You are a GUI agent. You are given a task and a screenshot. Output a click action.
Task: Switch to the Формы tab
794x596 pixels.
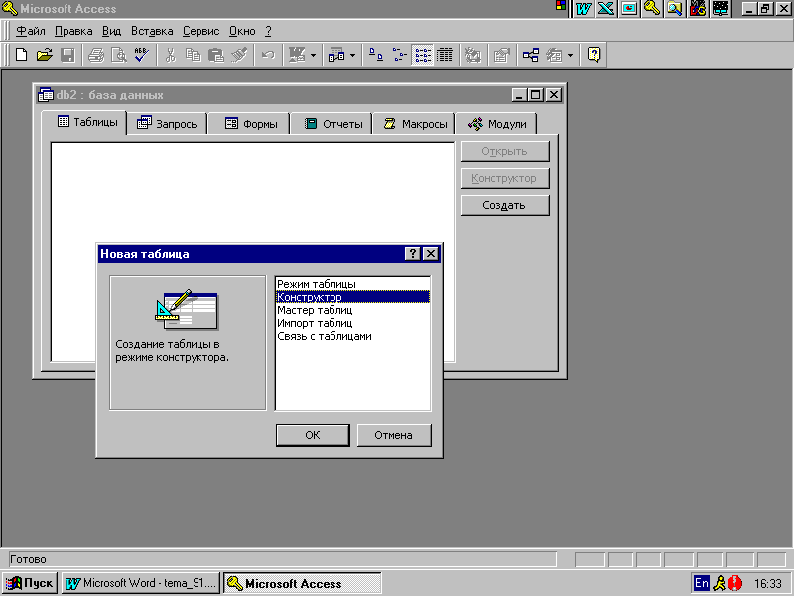(x=250, y=124)
